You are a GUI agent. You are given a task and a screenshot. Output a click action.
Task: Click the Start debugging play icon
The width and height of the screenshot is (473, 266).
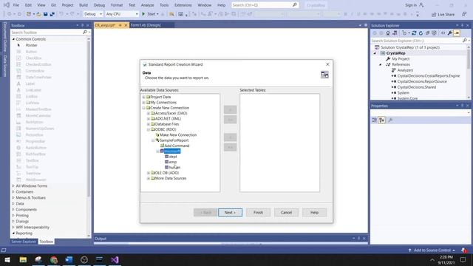tap(143, 14)
